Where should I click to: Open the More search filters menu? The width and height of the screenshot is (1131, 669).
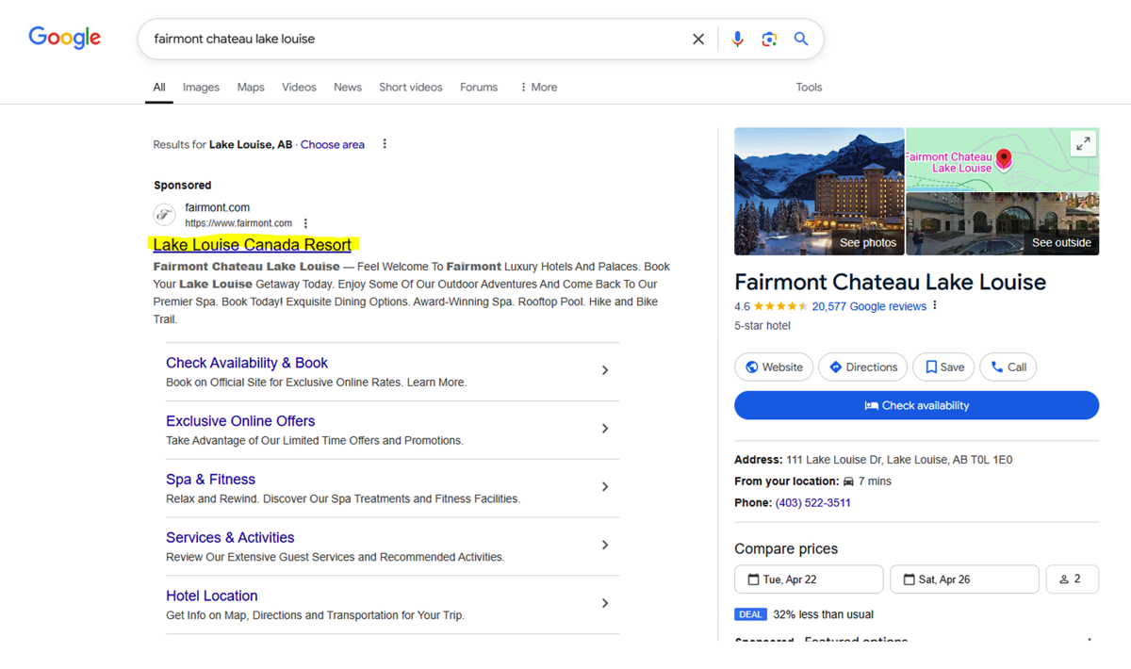(538, 87)
